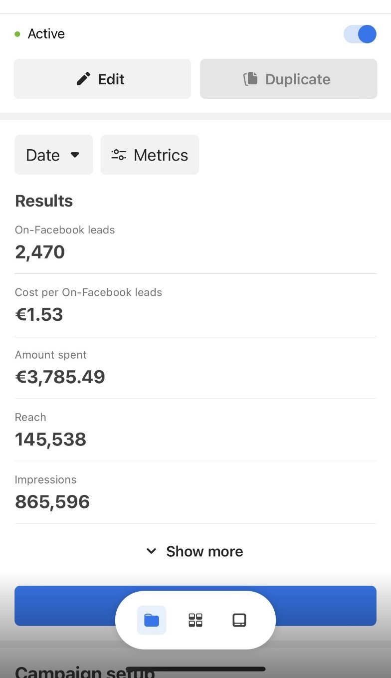Viewport: 391px width, 678px height.
Task: Tap the home indicator bar at bottom
Action: (x=195, y=669)
